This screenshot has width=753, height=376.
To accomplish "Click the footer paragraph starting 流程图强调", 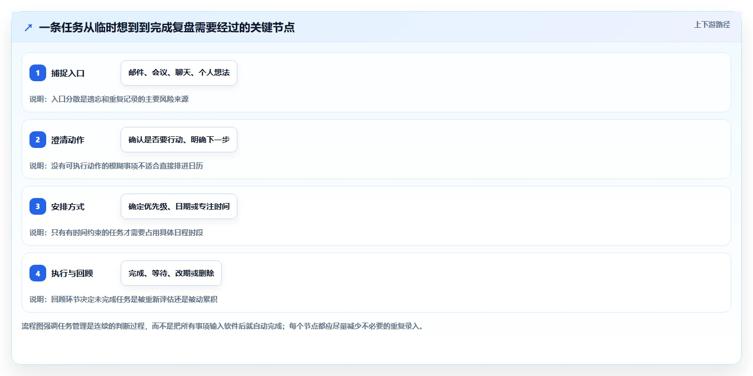I will (x=222, y=326).
